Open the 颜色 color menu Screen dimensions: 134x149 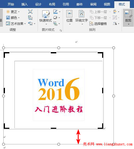click(13, 18)
